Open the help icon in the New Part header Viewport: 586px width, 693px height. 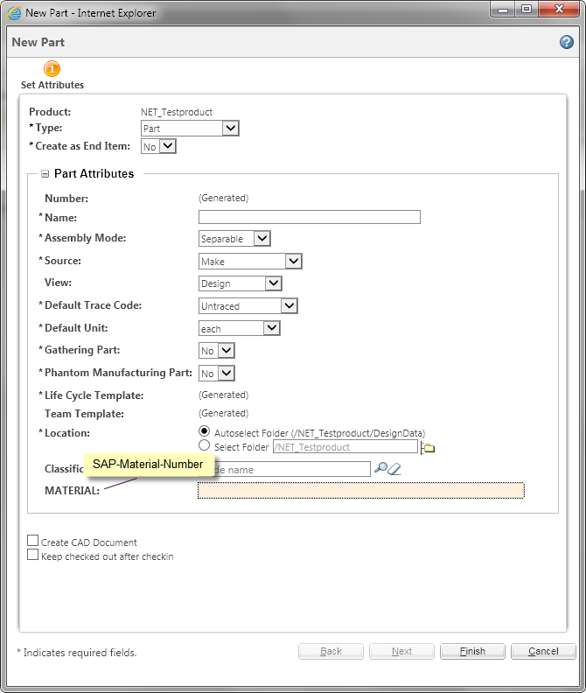566,42
